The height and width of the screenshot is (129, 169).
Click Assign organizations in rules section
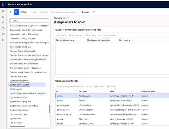tap(107, 35)
